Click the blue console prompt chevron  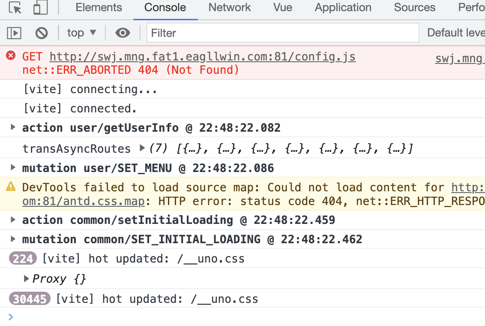(11, 317)
